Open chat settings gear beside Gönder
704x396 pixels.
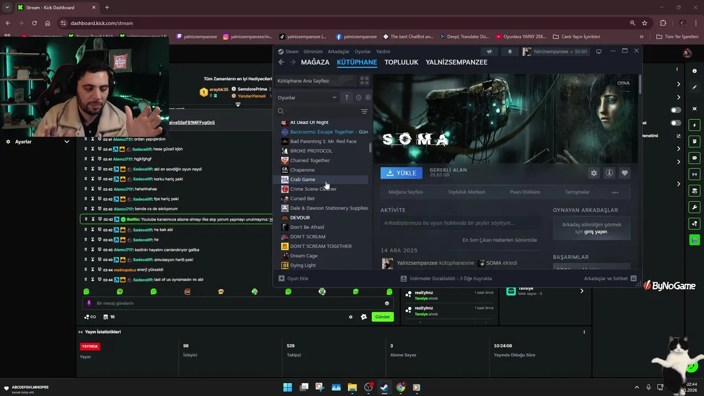click(351, 317)
